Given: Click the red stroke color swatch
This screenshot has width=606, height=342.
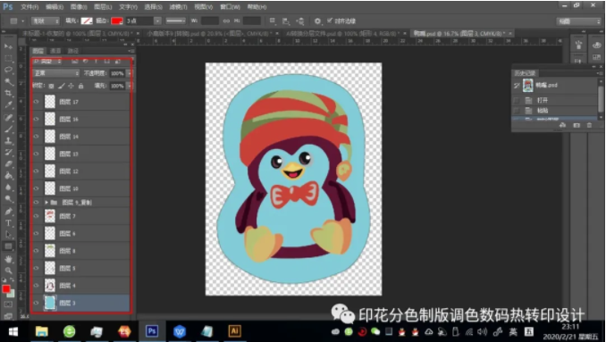Looking at the screenshot, I should (x=117, y=21).
